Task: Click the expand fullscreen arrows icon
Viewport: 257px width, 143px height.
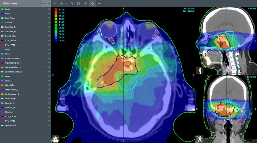Action: tap(86, 3)
